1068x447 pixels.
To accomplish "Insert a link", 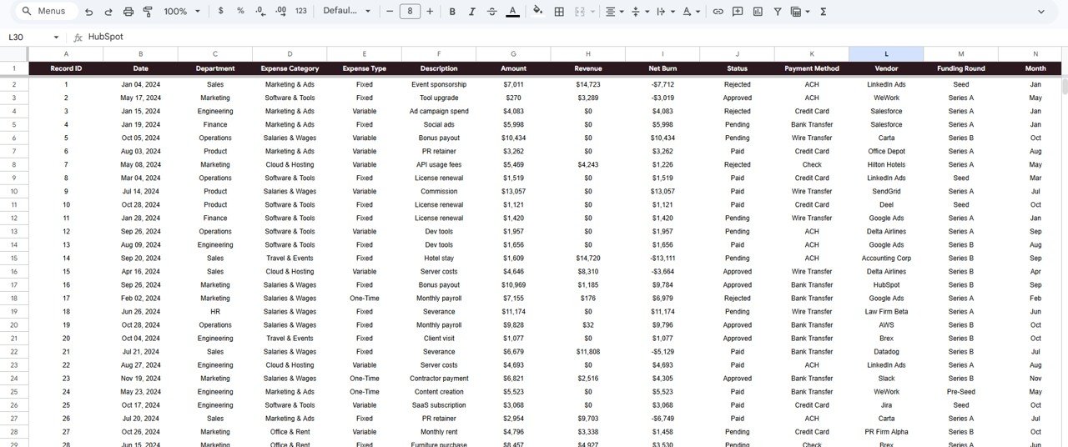I will point(718,12).
